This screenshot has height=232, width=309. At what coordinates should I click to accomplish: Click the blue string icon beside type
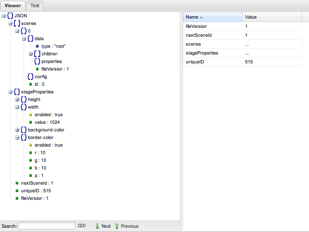[x=37, y=46]
